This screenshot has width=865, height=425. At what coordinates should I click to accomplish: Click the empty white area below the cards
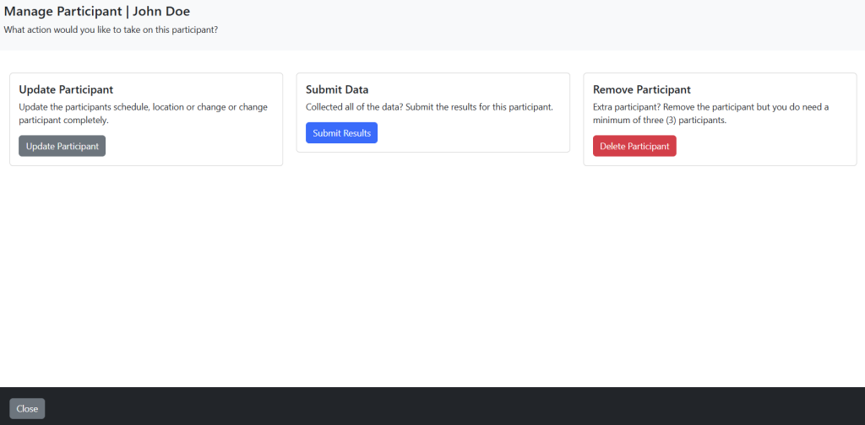432,275
